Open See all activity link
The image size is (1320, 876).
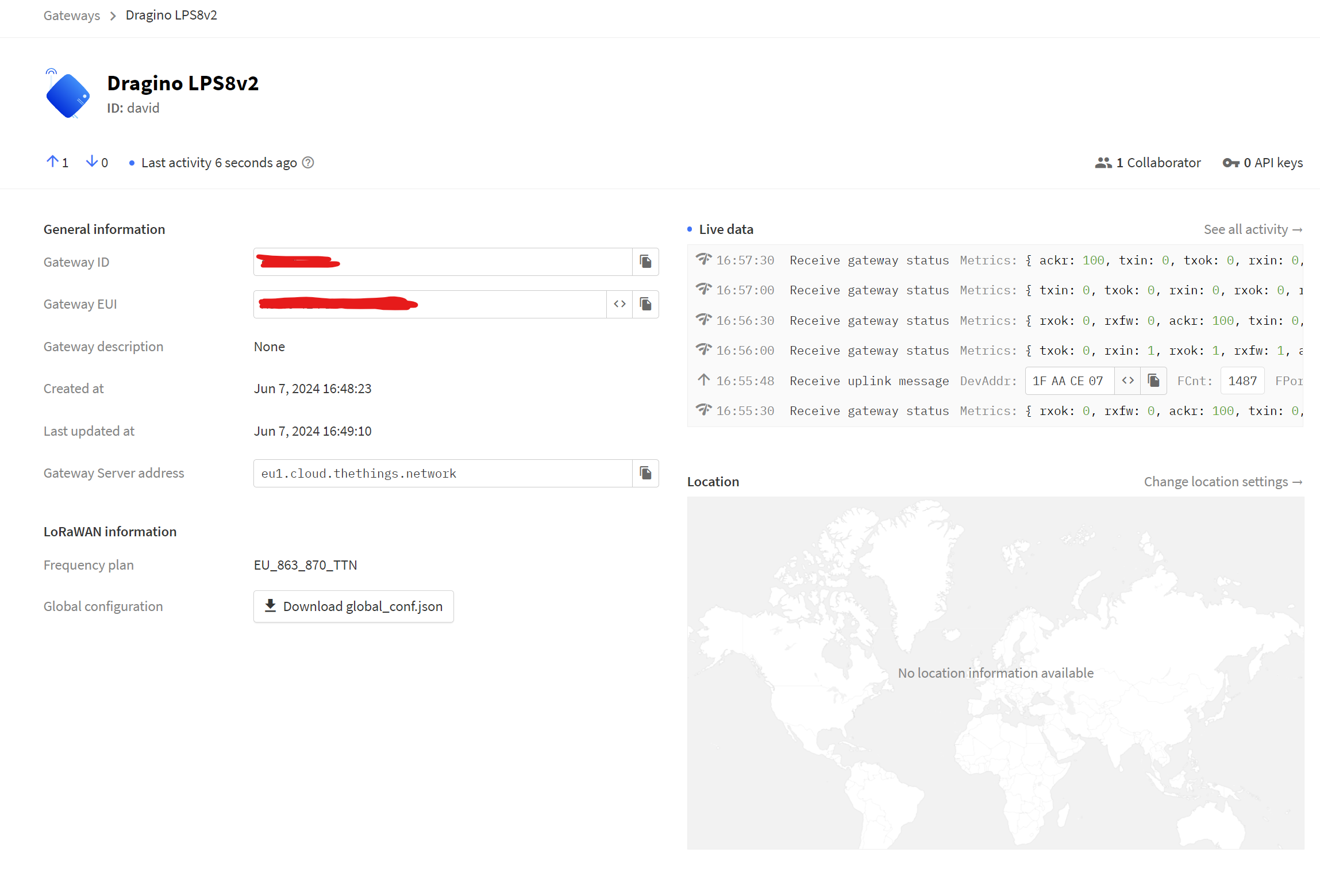[x=1253, y=229]
